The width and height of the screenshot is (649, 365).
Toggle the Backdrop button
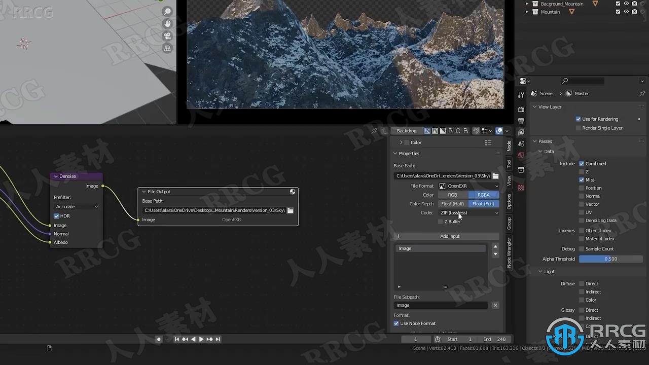406,131
